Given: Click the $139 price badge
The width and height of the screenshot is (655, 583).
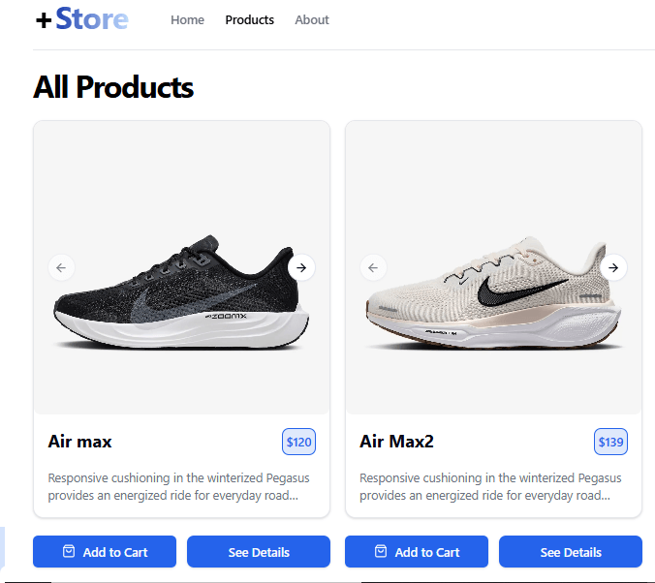Looking at the screenshot, I should pyautogui.click(x=610, y=443).
